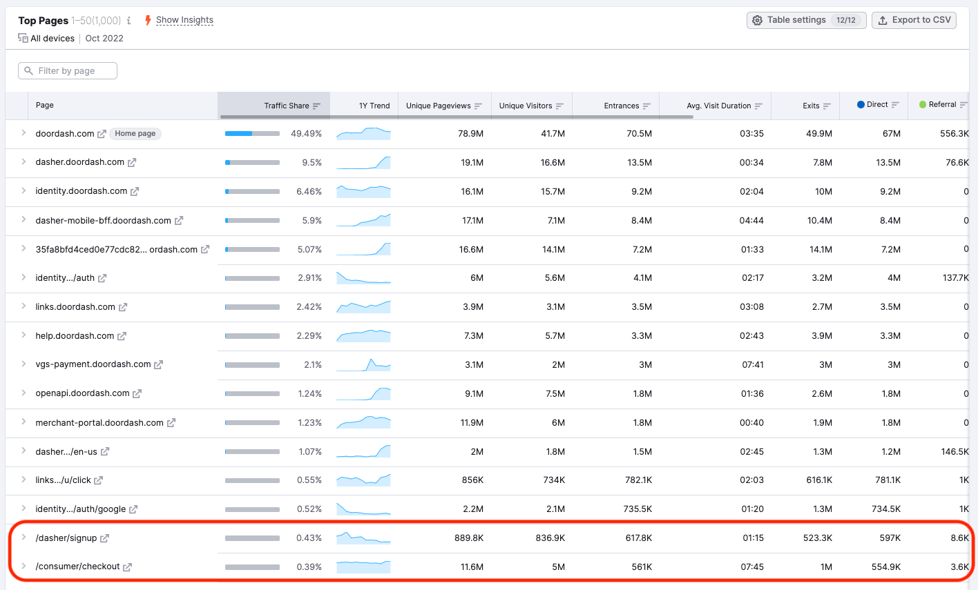The height and width of the screenshot is (590, 978).
Task: Open doordash.com page link
Action: coord(65,133)
